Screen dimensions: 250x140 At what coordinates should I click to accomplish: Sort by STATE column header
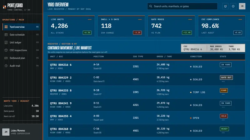point(223,57)
